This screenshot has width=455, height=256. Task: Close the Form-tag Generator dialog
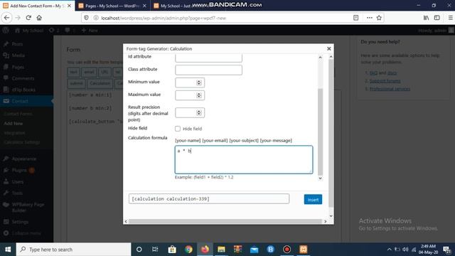[328, 49]
